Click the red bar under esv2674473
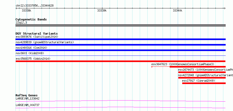This screenshot has height=111, width=233. point(202,72)
